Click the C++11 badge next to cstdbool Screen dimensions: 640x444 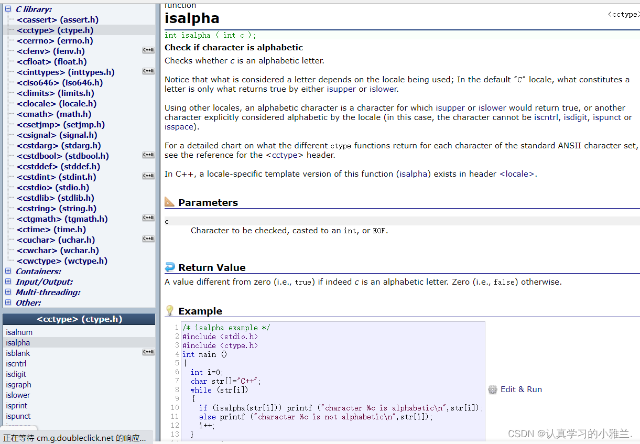[148, 155]
